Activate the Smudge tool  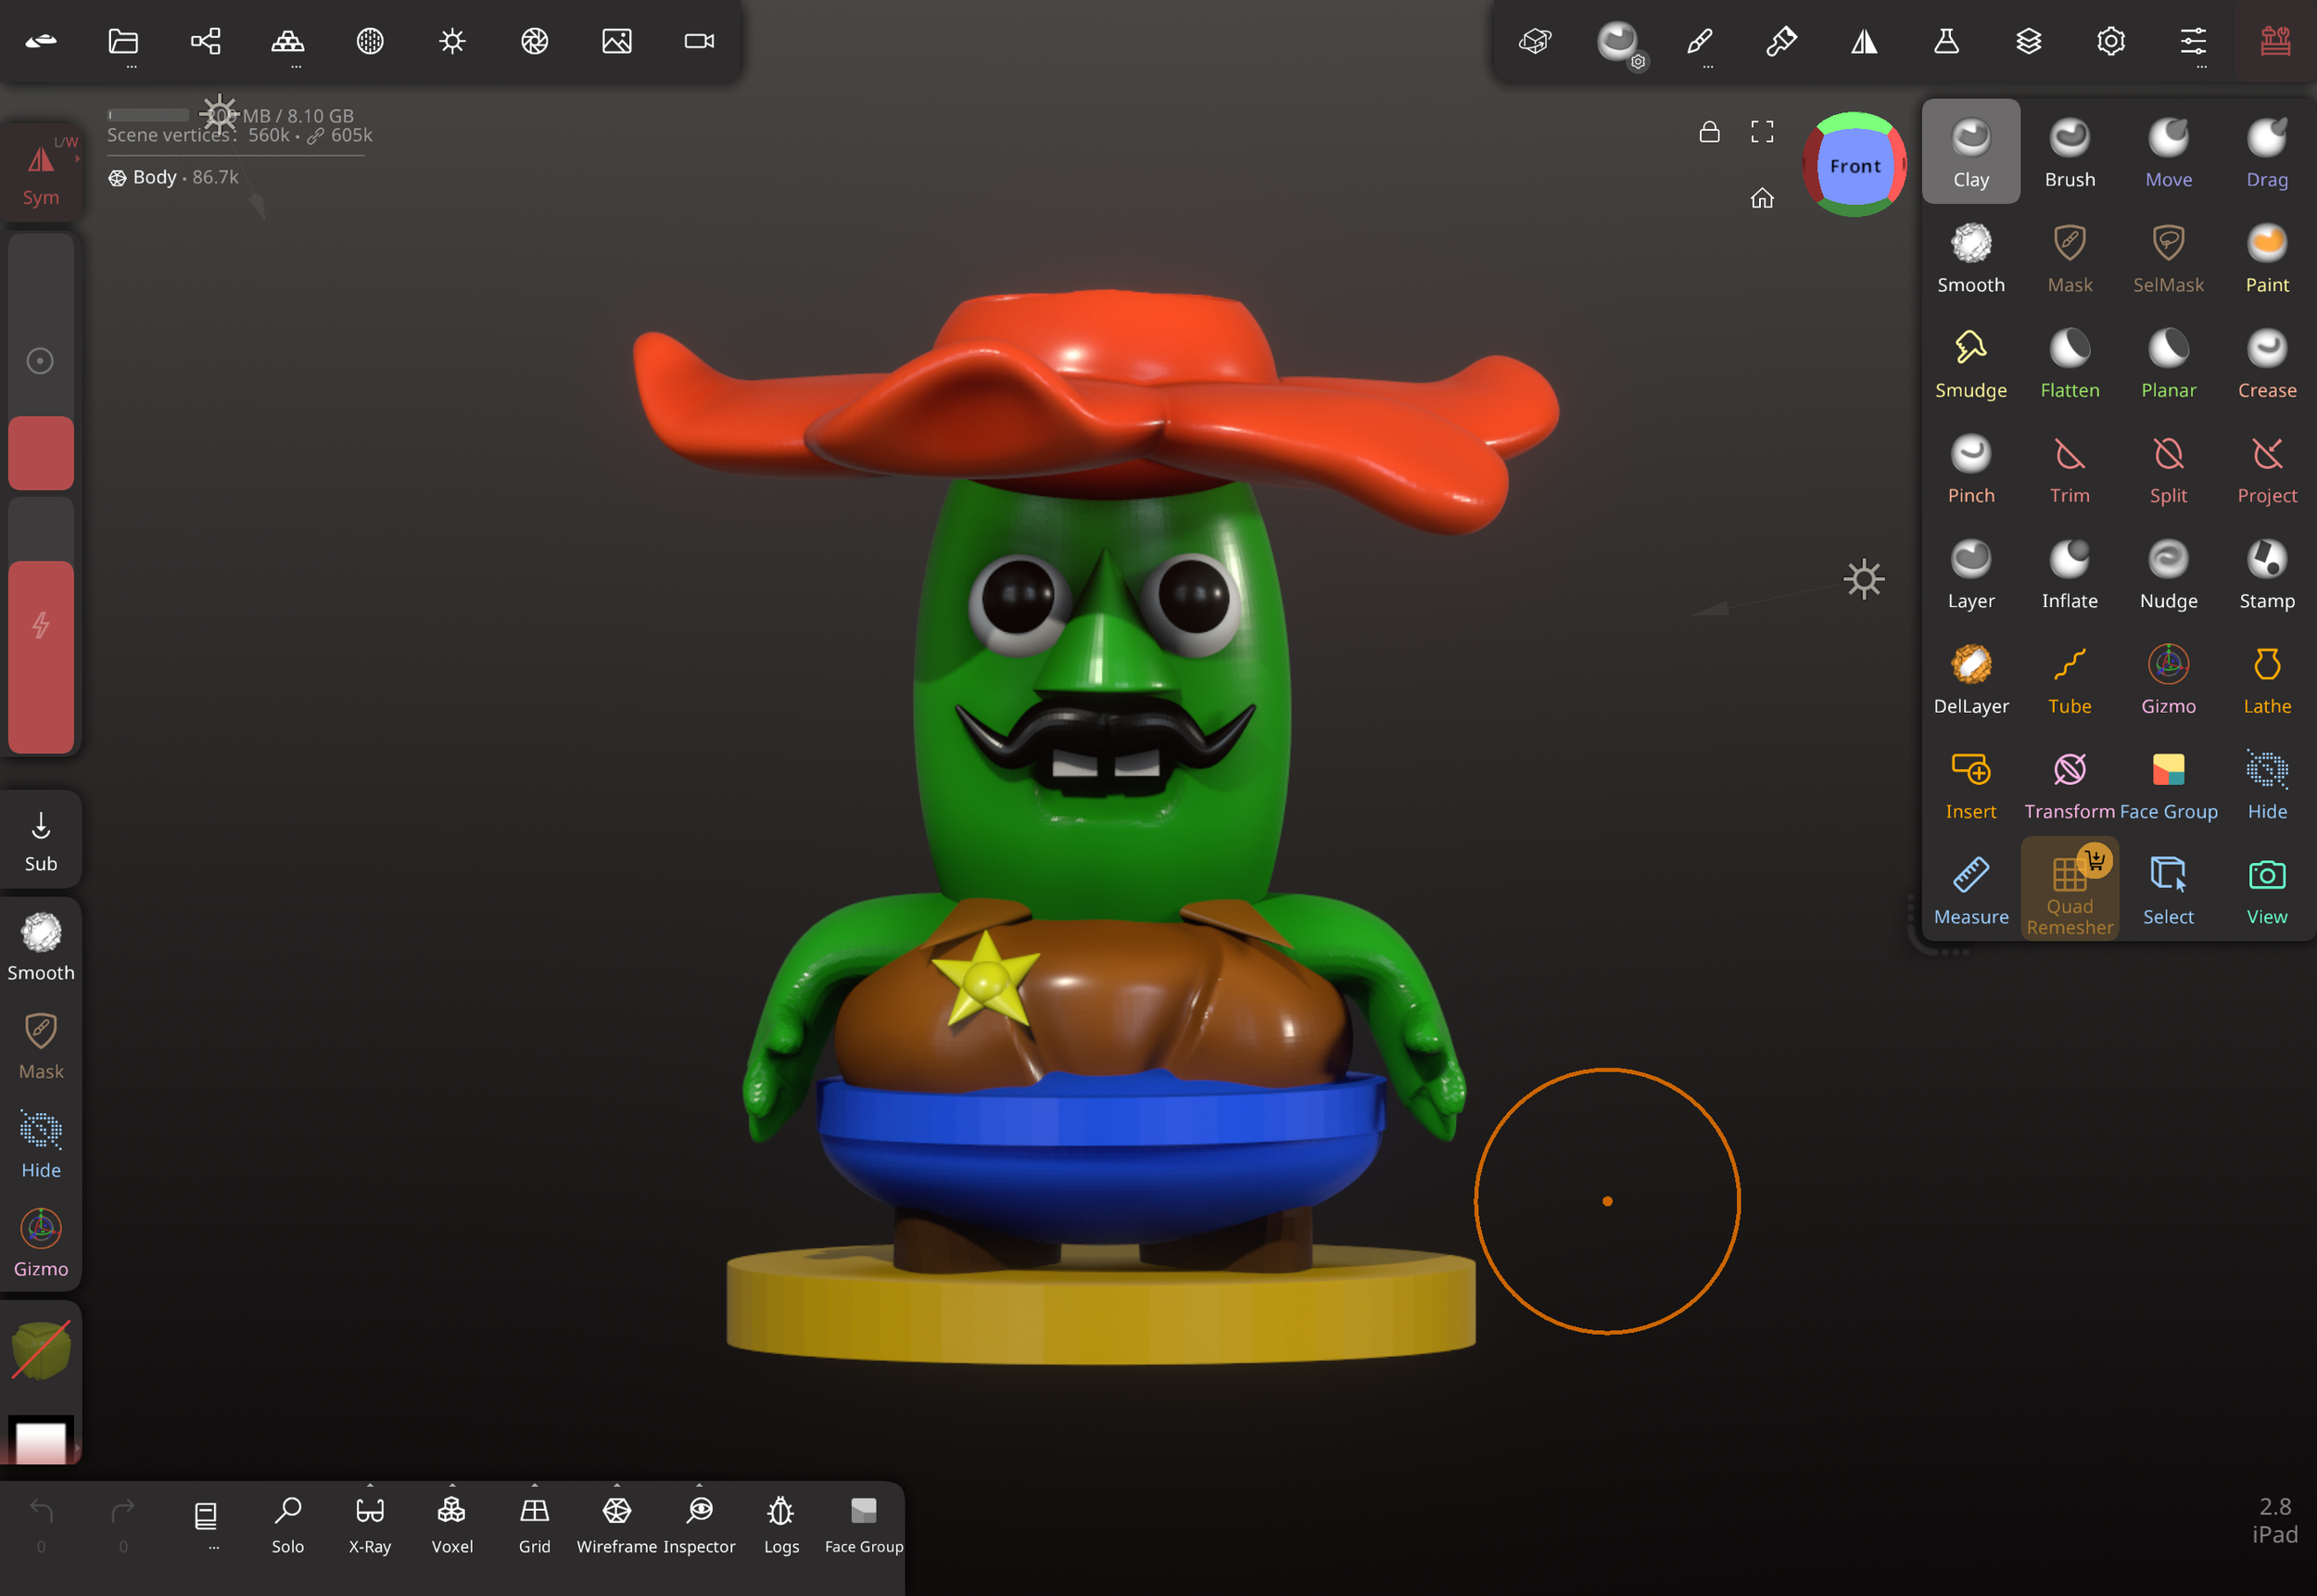(1970, 362)
